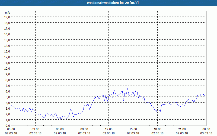Image resolution: width=217 pixels, height=136 pixels.
Task: Click the '7,0' y-axis label
Action: [8, 86]
